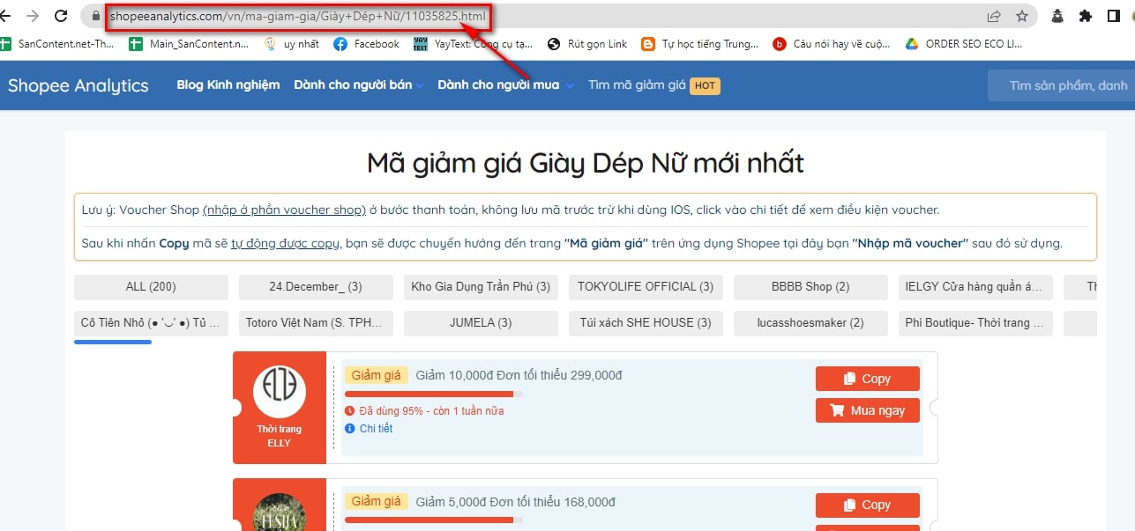Select the ALL (200) filter tab
Viewport: 1135px width, 531px height.
pos(151,287)
